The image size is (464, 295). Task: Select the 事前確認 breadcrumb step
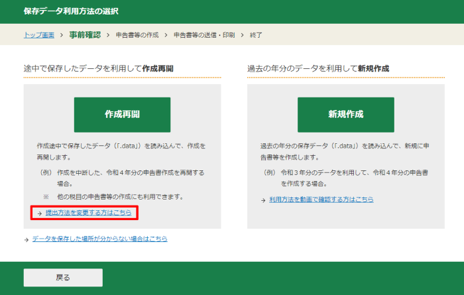tap(85, 34)
